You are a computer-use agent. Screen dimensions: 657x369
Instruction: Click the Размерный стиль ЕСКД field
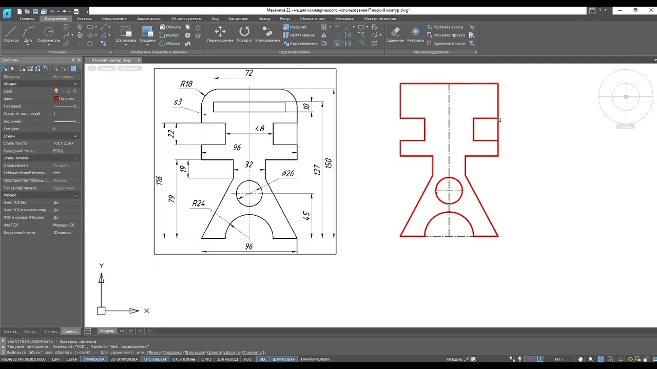[x=67, y=151]
